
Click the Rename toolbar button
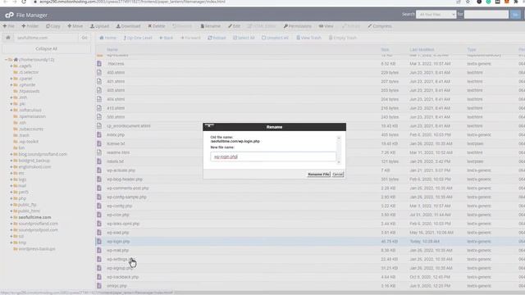210,26
